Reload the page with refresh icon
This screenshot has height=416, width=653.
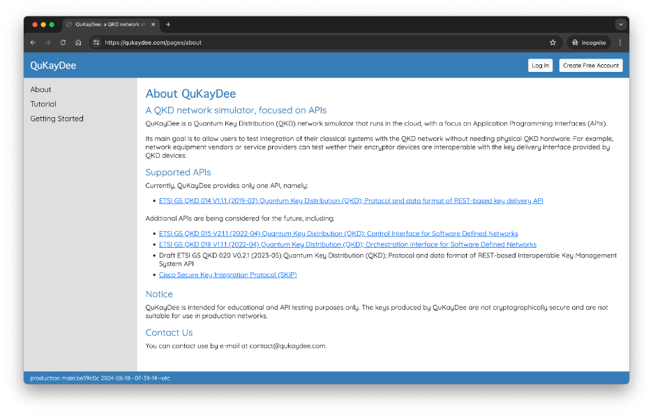pyautogui.click(x=63, y=43)
